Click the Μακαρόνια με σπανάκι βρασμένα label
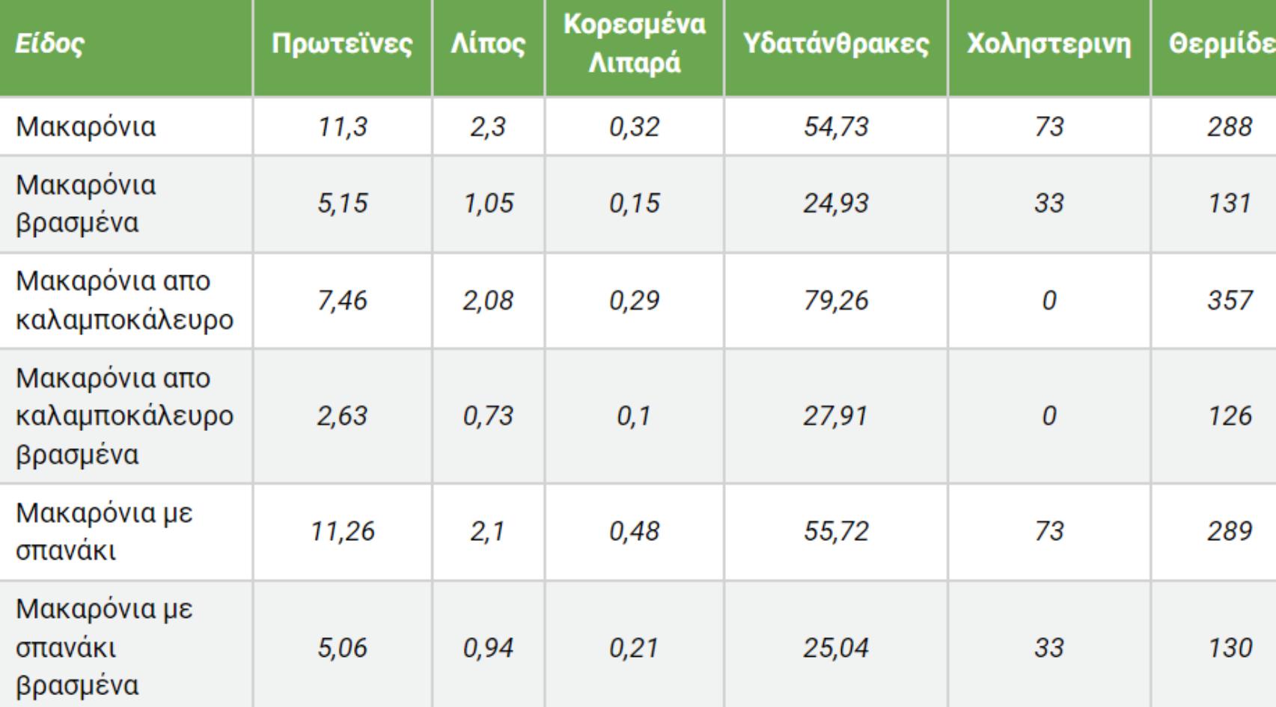This screenshot has width=1276, height=707. 104,647
